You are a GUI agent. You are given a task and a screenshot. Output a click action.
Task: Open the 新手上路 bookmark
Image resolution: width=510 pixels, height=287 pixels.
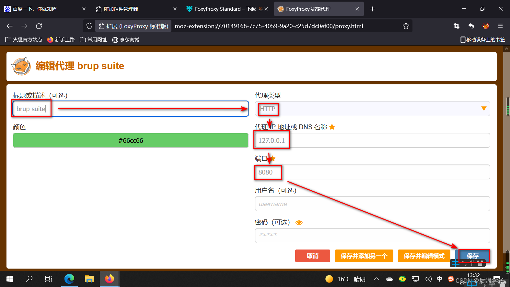click(61, 40)
